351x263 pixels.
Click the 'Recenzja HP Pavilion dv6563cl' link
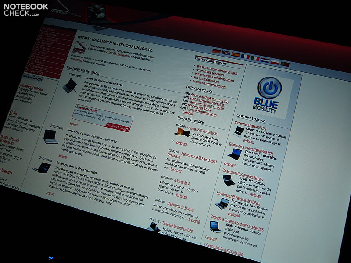tap(238, 198)
